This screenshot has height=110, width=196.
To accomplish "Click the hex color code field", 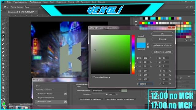I will point(146,84).
